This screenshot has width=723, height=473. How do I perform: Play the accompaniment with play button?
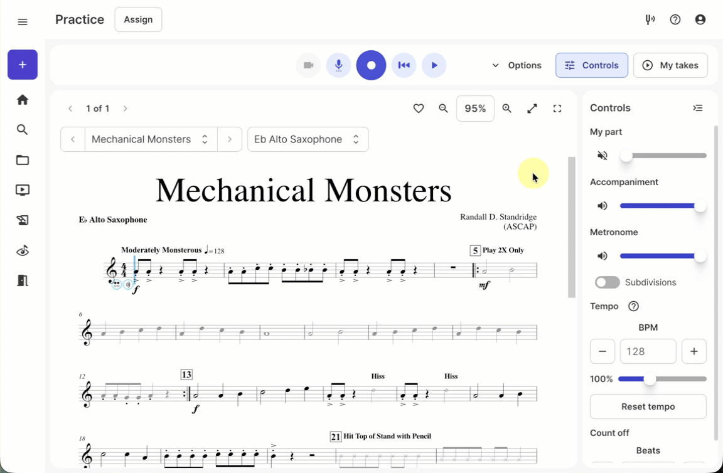434,65
